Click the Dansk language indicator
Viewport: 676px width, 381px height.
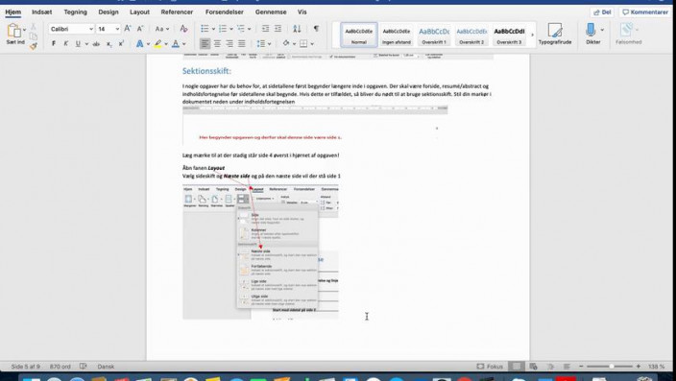106,367
